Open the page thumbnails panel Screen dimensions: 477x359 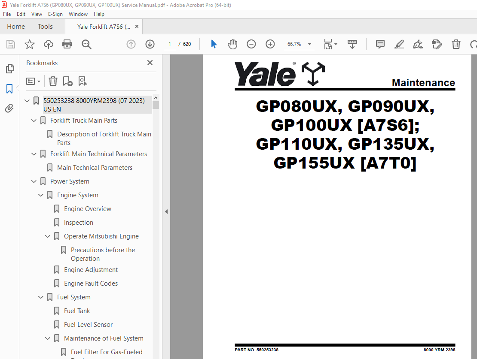pyautogui.click(x=10, y=69)
